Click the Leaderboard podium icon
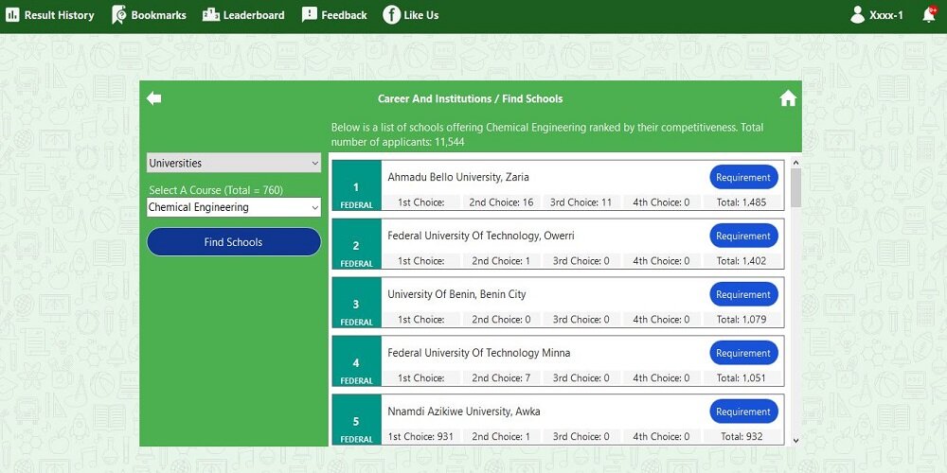The image size is (947, 473). 211,15
